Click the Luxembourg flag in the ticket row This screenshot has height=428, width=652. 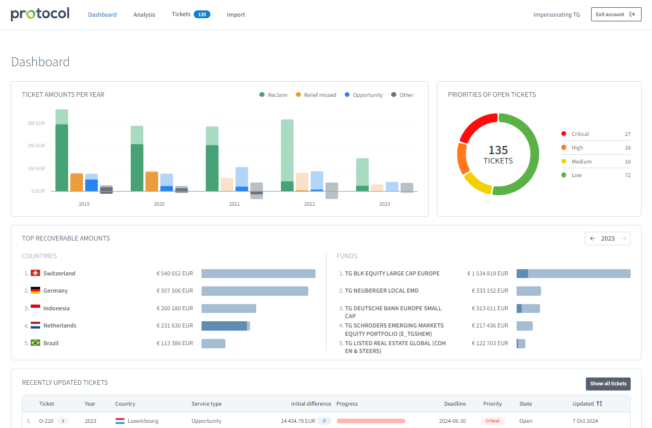pos(120,421)
